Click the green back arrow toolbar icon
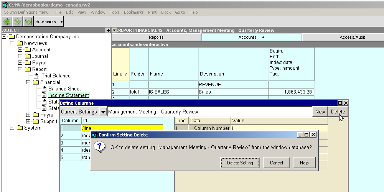Screen dimensions: 384x192 coord(7,21)
